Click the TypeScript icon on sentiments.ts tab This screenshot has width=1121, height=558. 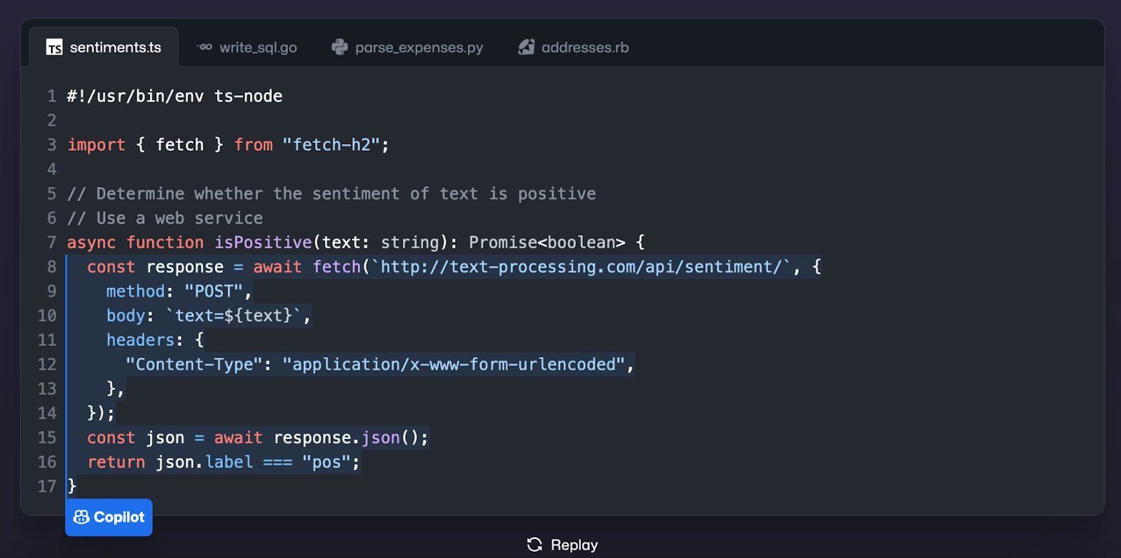tap(54, 48)
